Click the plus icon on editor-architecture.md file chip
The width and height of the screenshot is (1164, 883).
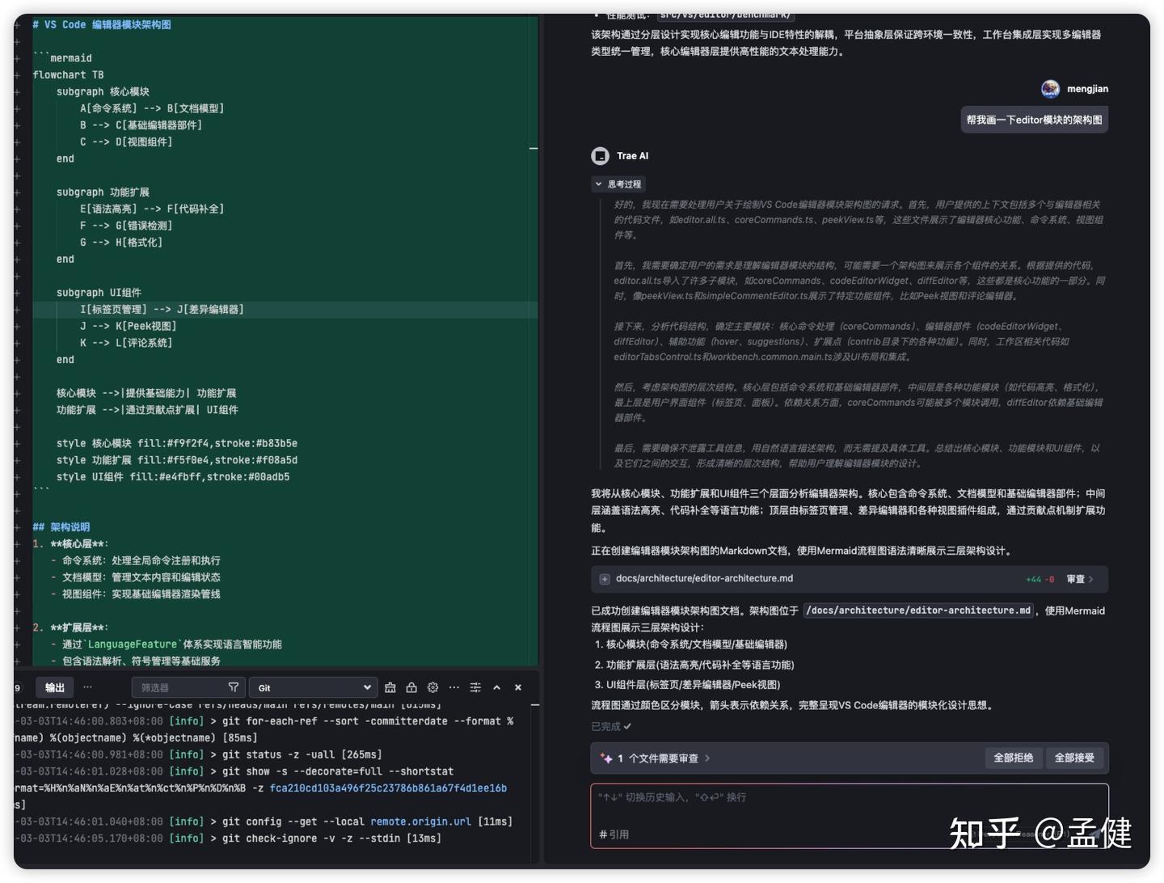[604, 579]
